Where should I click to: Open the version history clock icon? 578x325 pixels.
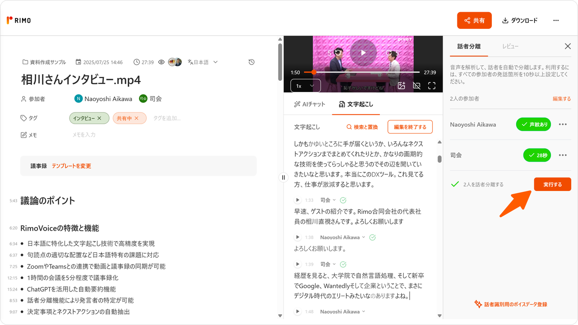(x=252, y=62)
